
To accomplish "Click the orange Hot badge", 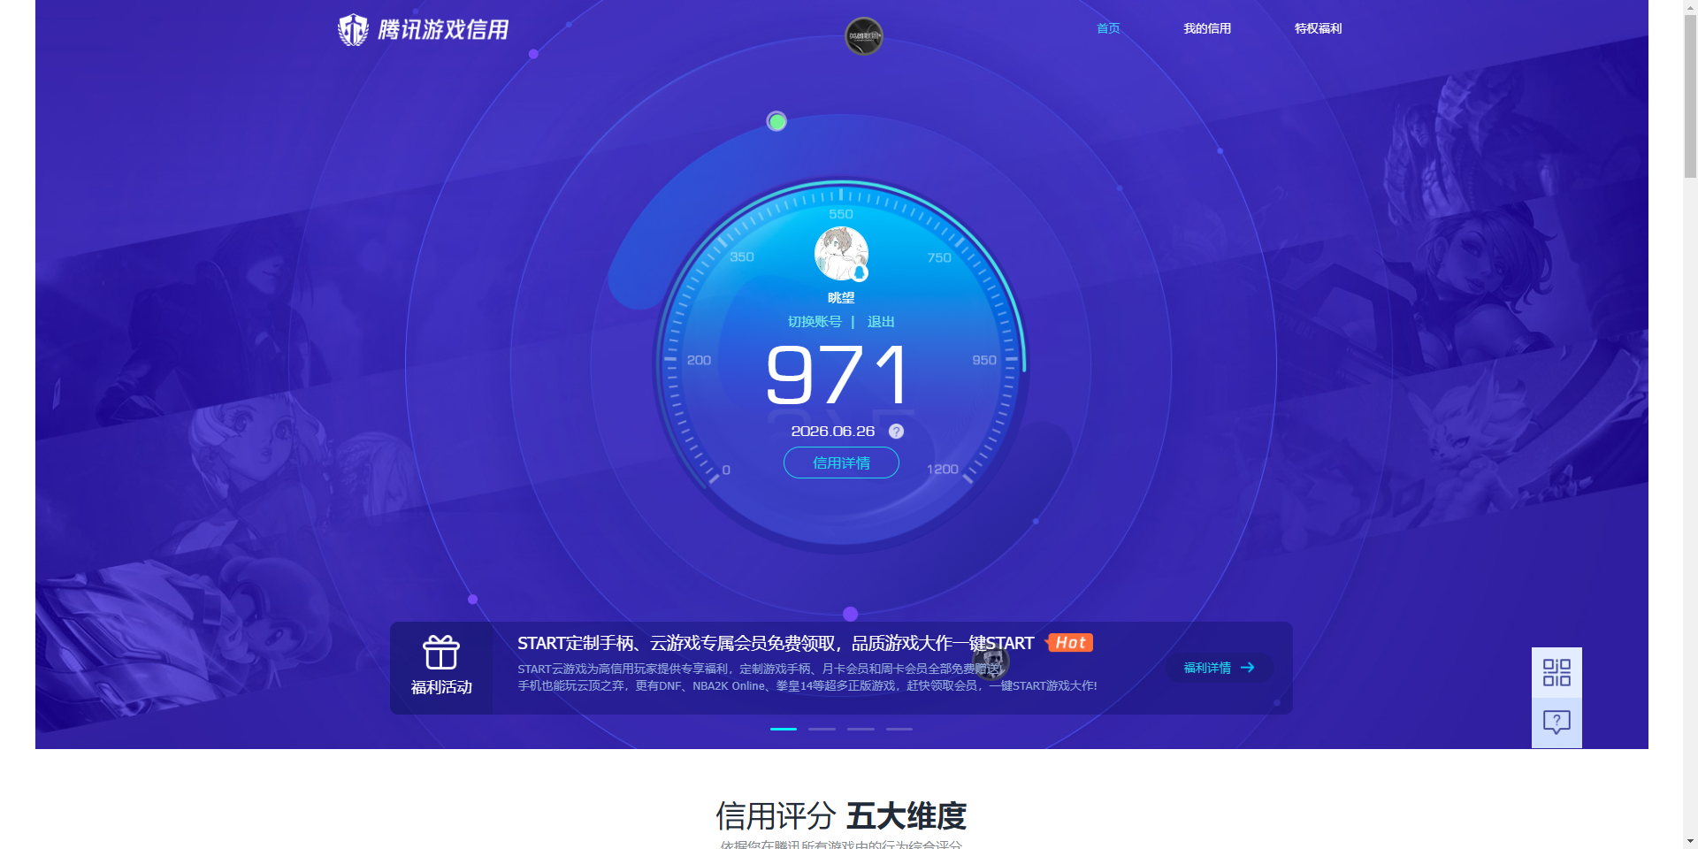I will pyautogui.click(x=1069, y=643).
